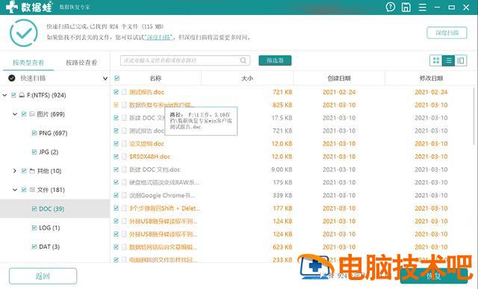
Task: Uncheck the 论文提纲.doc checkbox
Action: coord(116,143)
